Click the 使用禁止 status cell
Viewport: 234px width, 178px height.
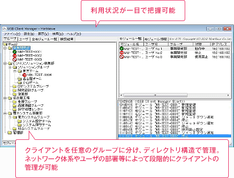click(x=201, y=57)
